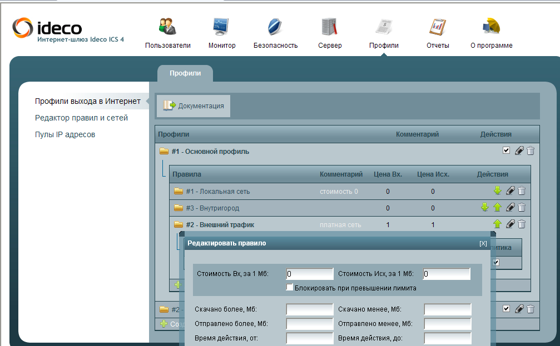
Task: Move Локальная сеть rule down
Action: [x=498, y=191]
